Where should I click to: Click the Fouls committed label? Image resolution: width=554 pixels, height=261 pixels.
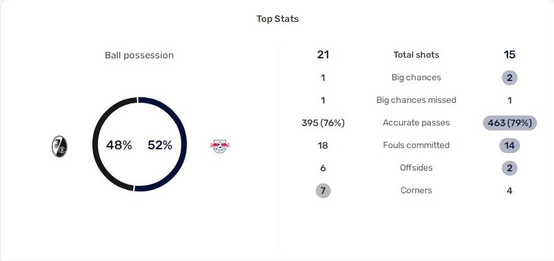416,146
